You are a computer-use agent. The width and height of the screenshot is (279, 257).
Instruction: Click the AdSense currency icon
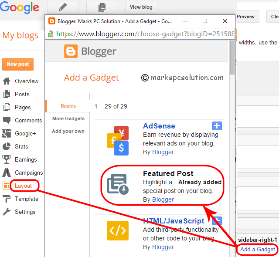118,141
